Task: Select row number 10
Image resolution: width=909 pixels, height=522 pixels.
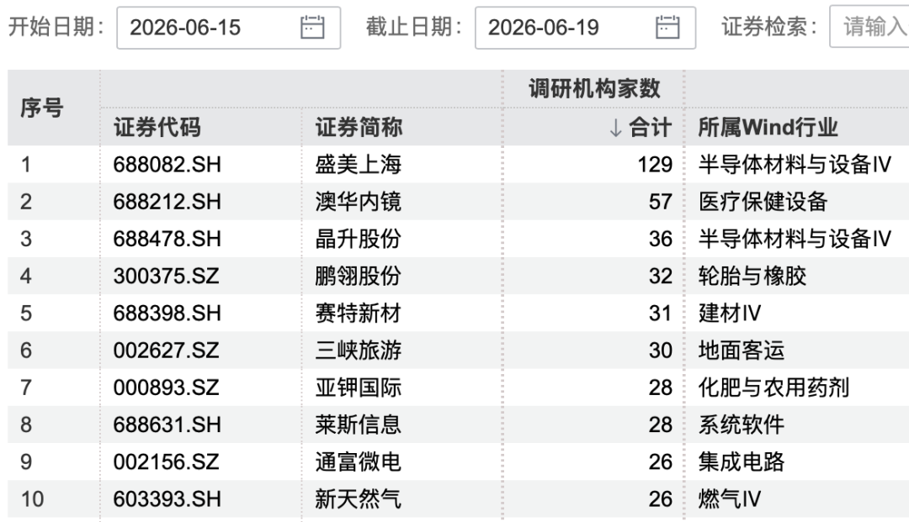Action: point(33,498)
